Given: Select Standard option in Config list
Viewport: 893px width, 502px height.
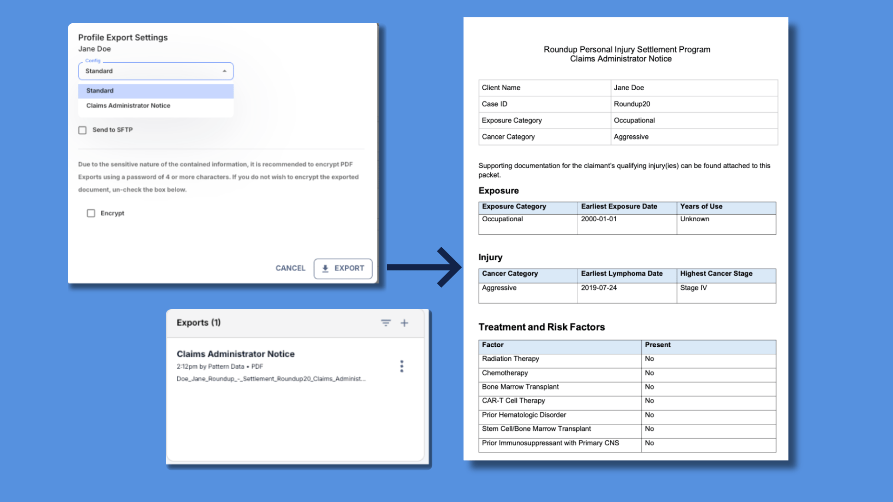Looking at the screenshot, I should (156, 91).
